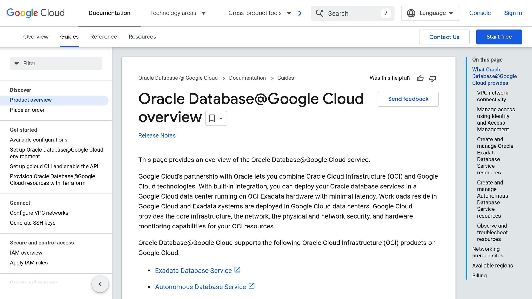Collapse the left sidebar with the chevron button

tap(100, 284)
